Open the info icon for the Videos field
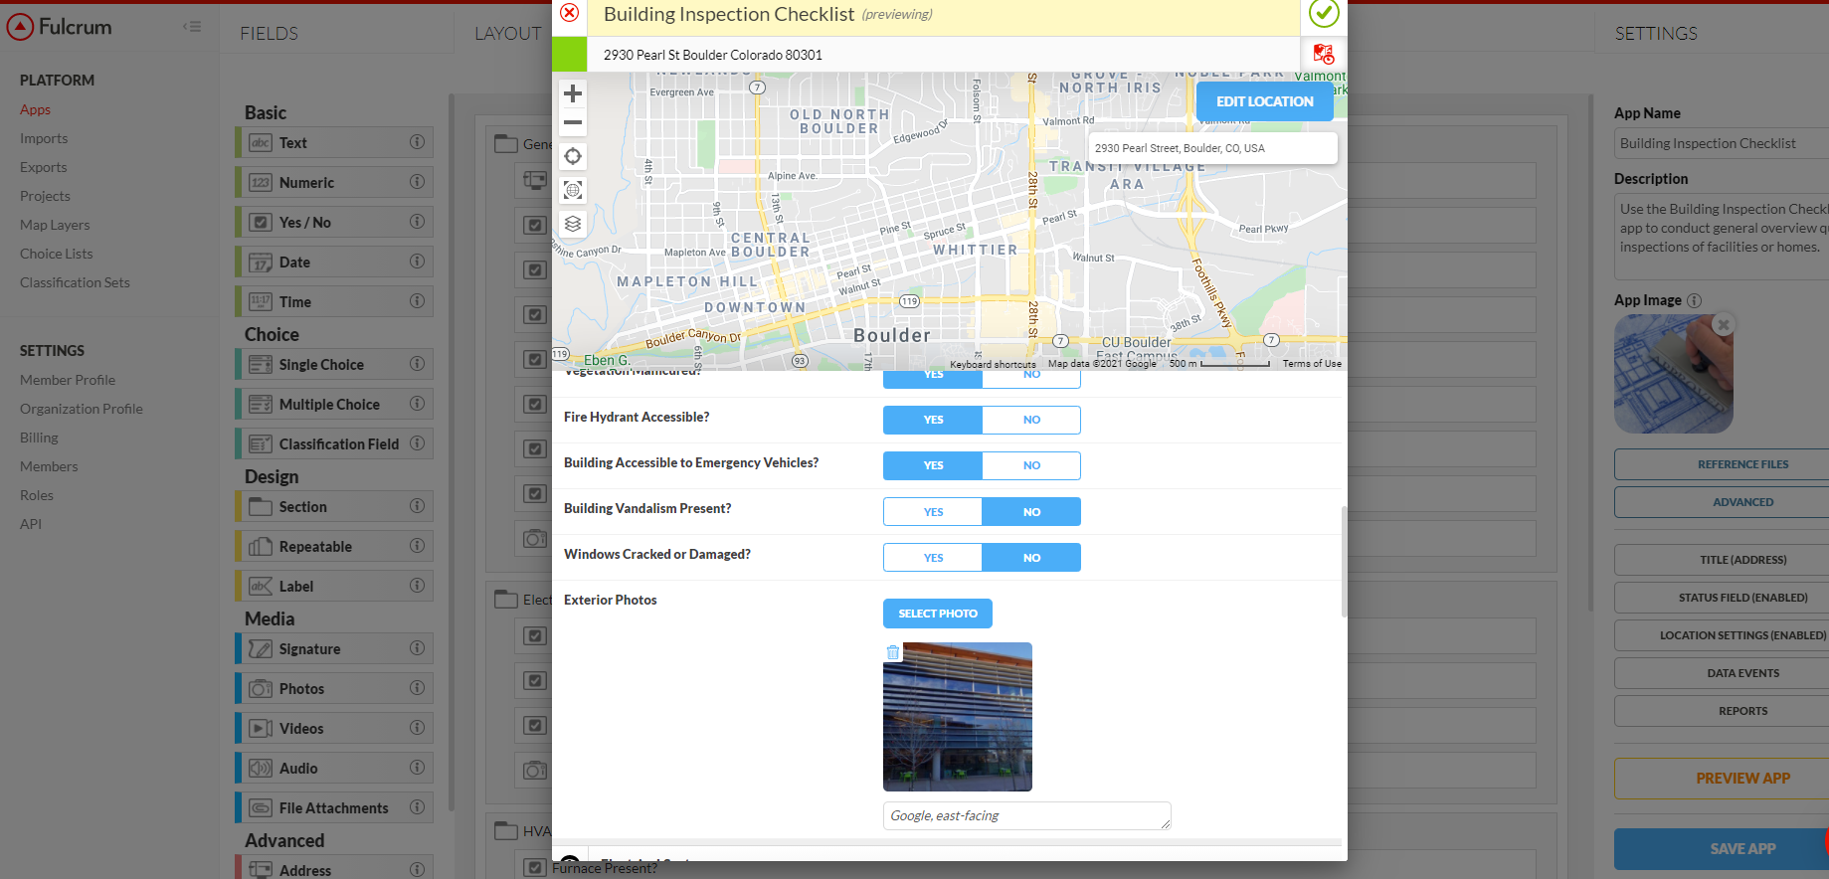This screenshot has height=879, width=1829. 418,728
